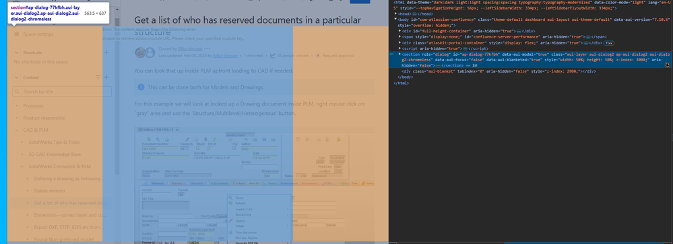Open Space settings gear icon
The width and height of the screenshot is (673, 244).
[16, 34]
